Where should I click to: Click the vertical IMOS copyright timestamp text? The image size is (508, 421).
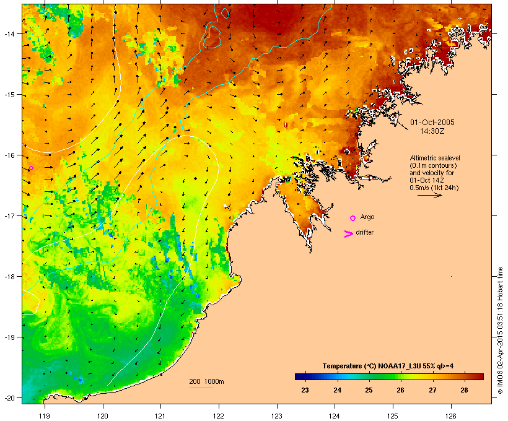(x=500, y=331)
